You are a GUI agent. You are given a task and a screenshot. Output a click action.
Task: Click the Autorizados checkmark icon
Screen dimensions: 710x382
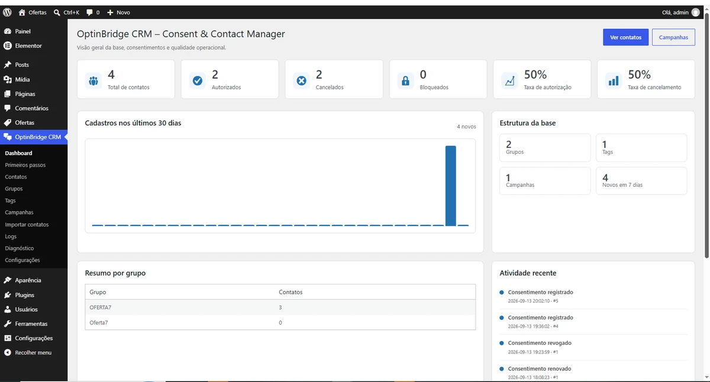[198, 80]
